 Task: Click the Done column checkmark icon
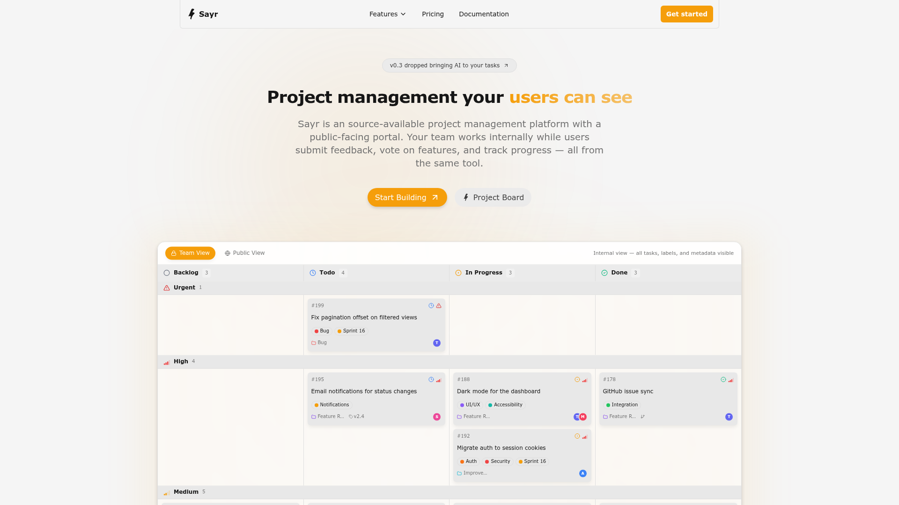point(604,273)
